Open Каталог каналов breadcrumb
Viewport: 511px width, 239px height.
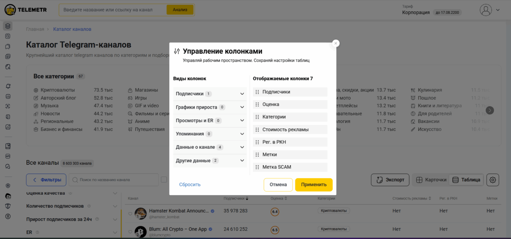[72, 29]
